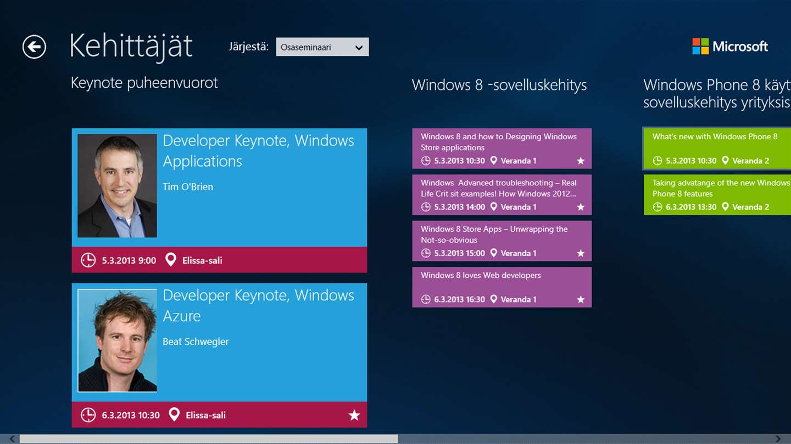Click the clock icon beside 6.3.2013 10:30 on the Azure keynote
Viewport: 791px width, 444px height.
click(88, 415)
